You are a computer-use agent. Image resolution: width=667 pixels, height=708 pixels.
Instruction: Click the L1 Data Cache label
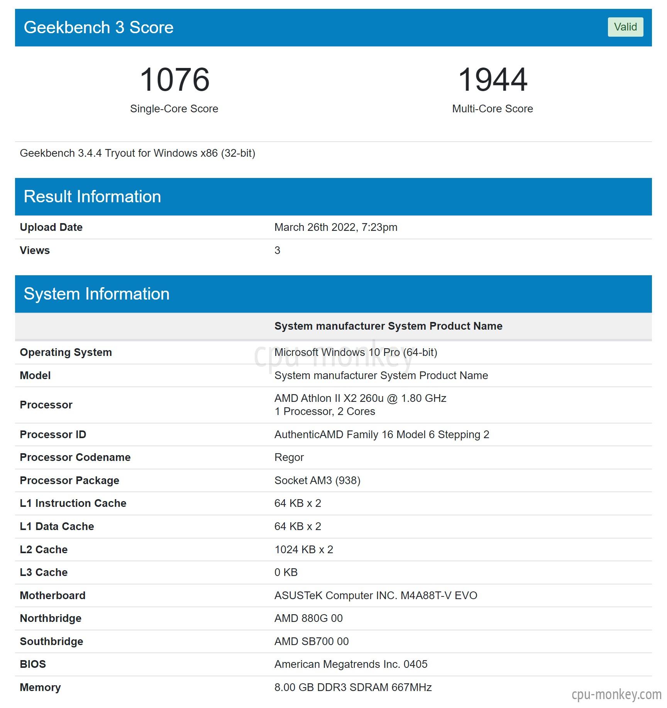click(x=57, y=526)
